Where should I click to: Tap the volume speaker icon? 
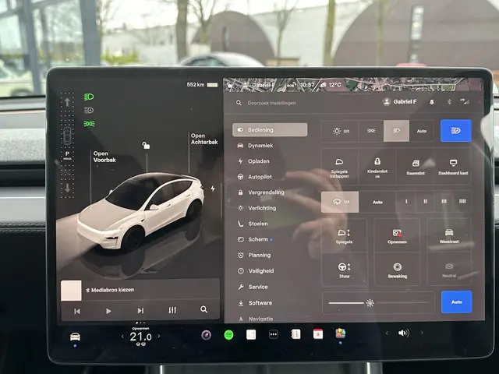point(403,333)
